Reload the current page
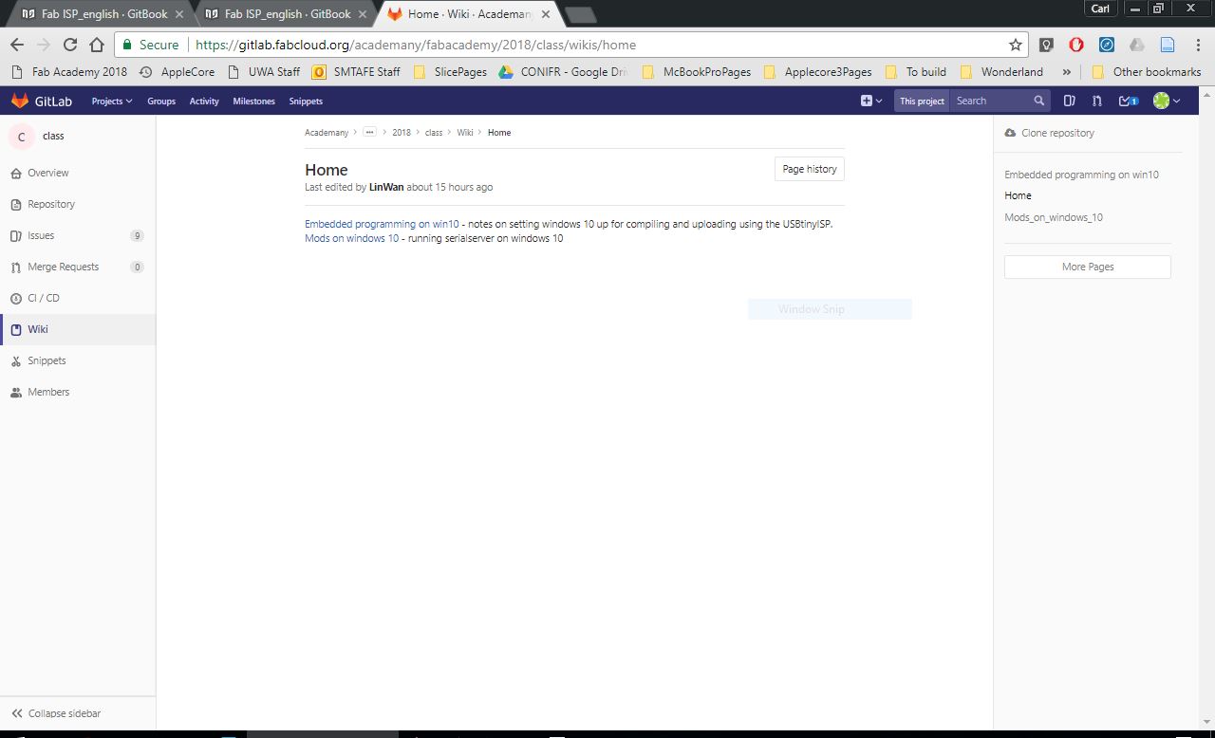1215x738 pixels. pos(70,45)
